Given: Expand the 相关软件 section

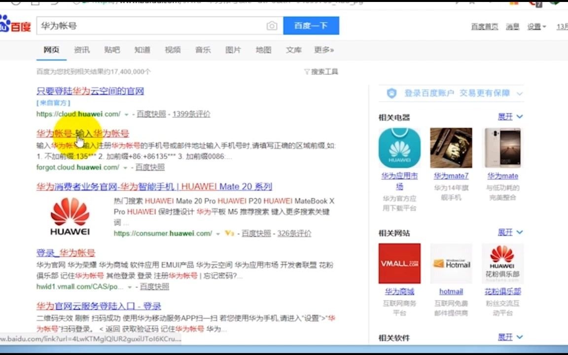Looking at the screenshot, I should pos(507,337).
